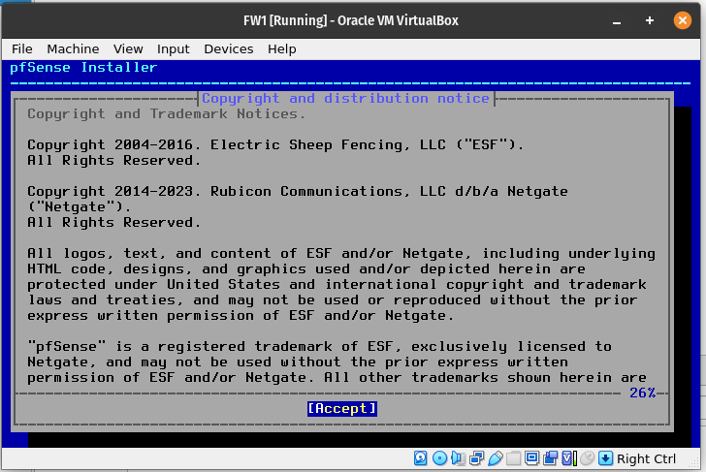Click the 'Copyright 2004-2016. Electric Sheep Fencing' line

coord(275,144)
